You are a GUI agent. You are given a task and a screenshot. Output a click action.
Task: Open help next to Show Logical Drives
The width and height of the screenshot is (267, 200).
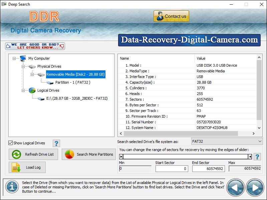tap(56, 143)
